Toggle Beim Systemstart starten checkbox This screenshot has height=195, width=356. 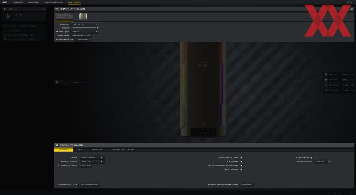(x=242, y=158)
